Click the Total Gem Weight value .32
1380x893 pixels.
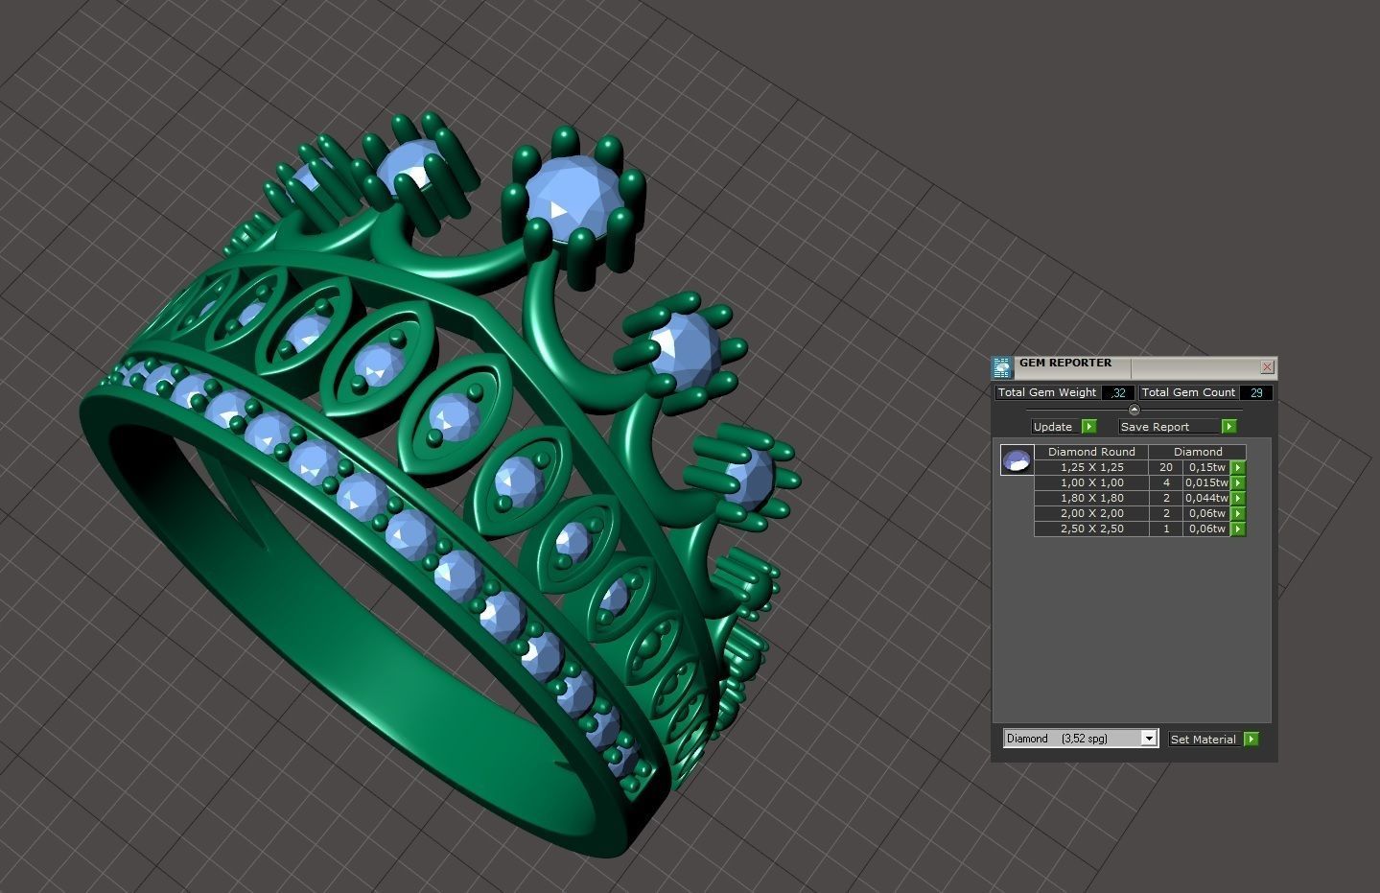pyautogui.click(x=1118, y=392)
